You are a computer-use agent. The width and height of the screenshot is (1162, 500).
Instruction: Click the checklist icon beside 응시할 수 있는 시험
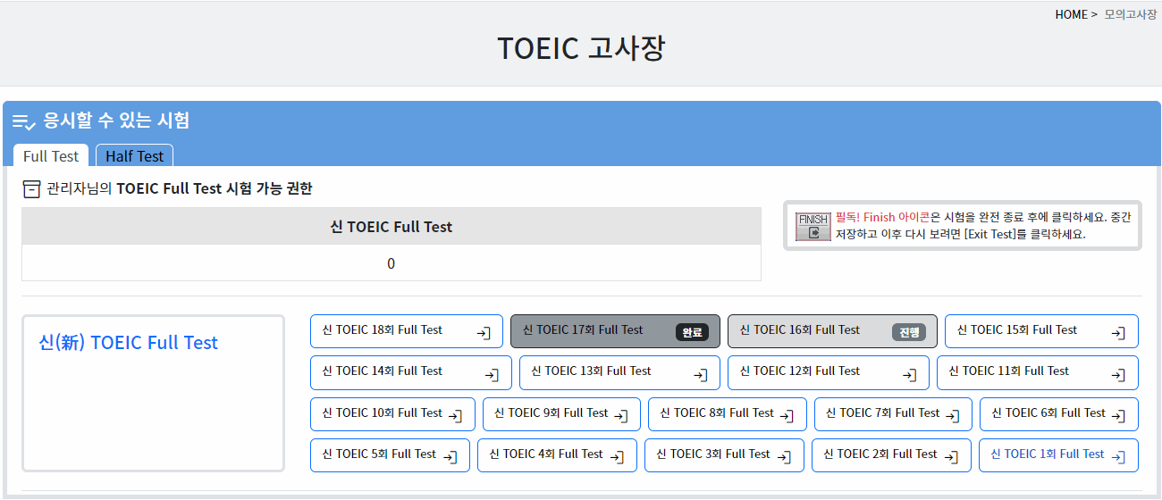point(23,121)
